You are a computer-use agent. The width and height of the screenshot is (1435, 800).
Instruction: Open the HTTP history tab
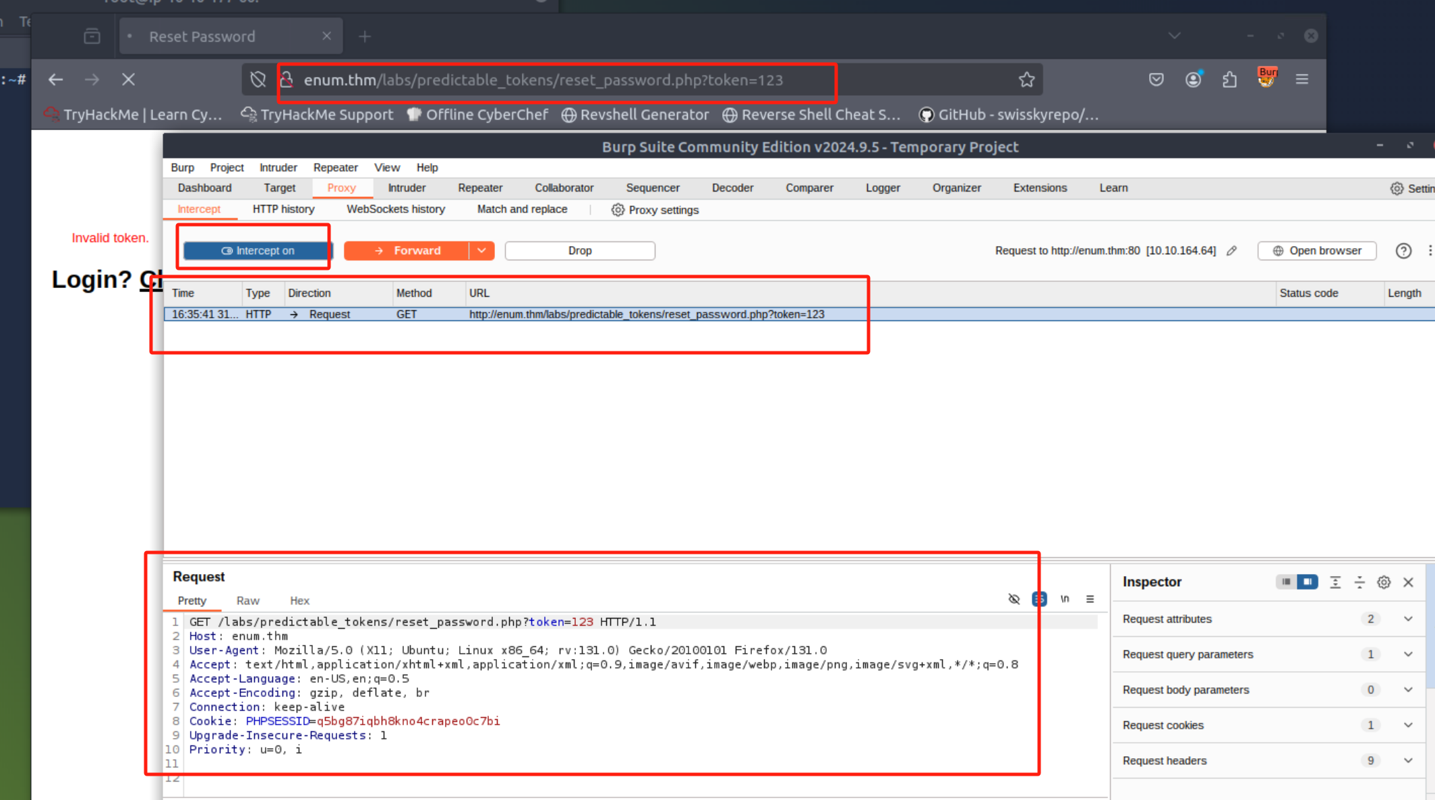(x=283, y=209)
